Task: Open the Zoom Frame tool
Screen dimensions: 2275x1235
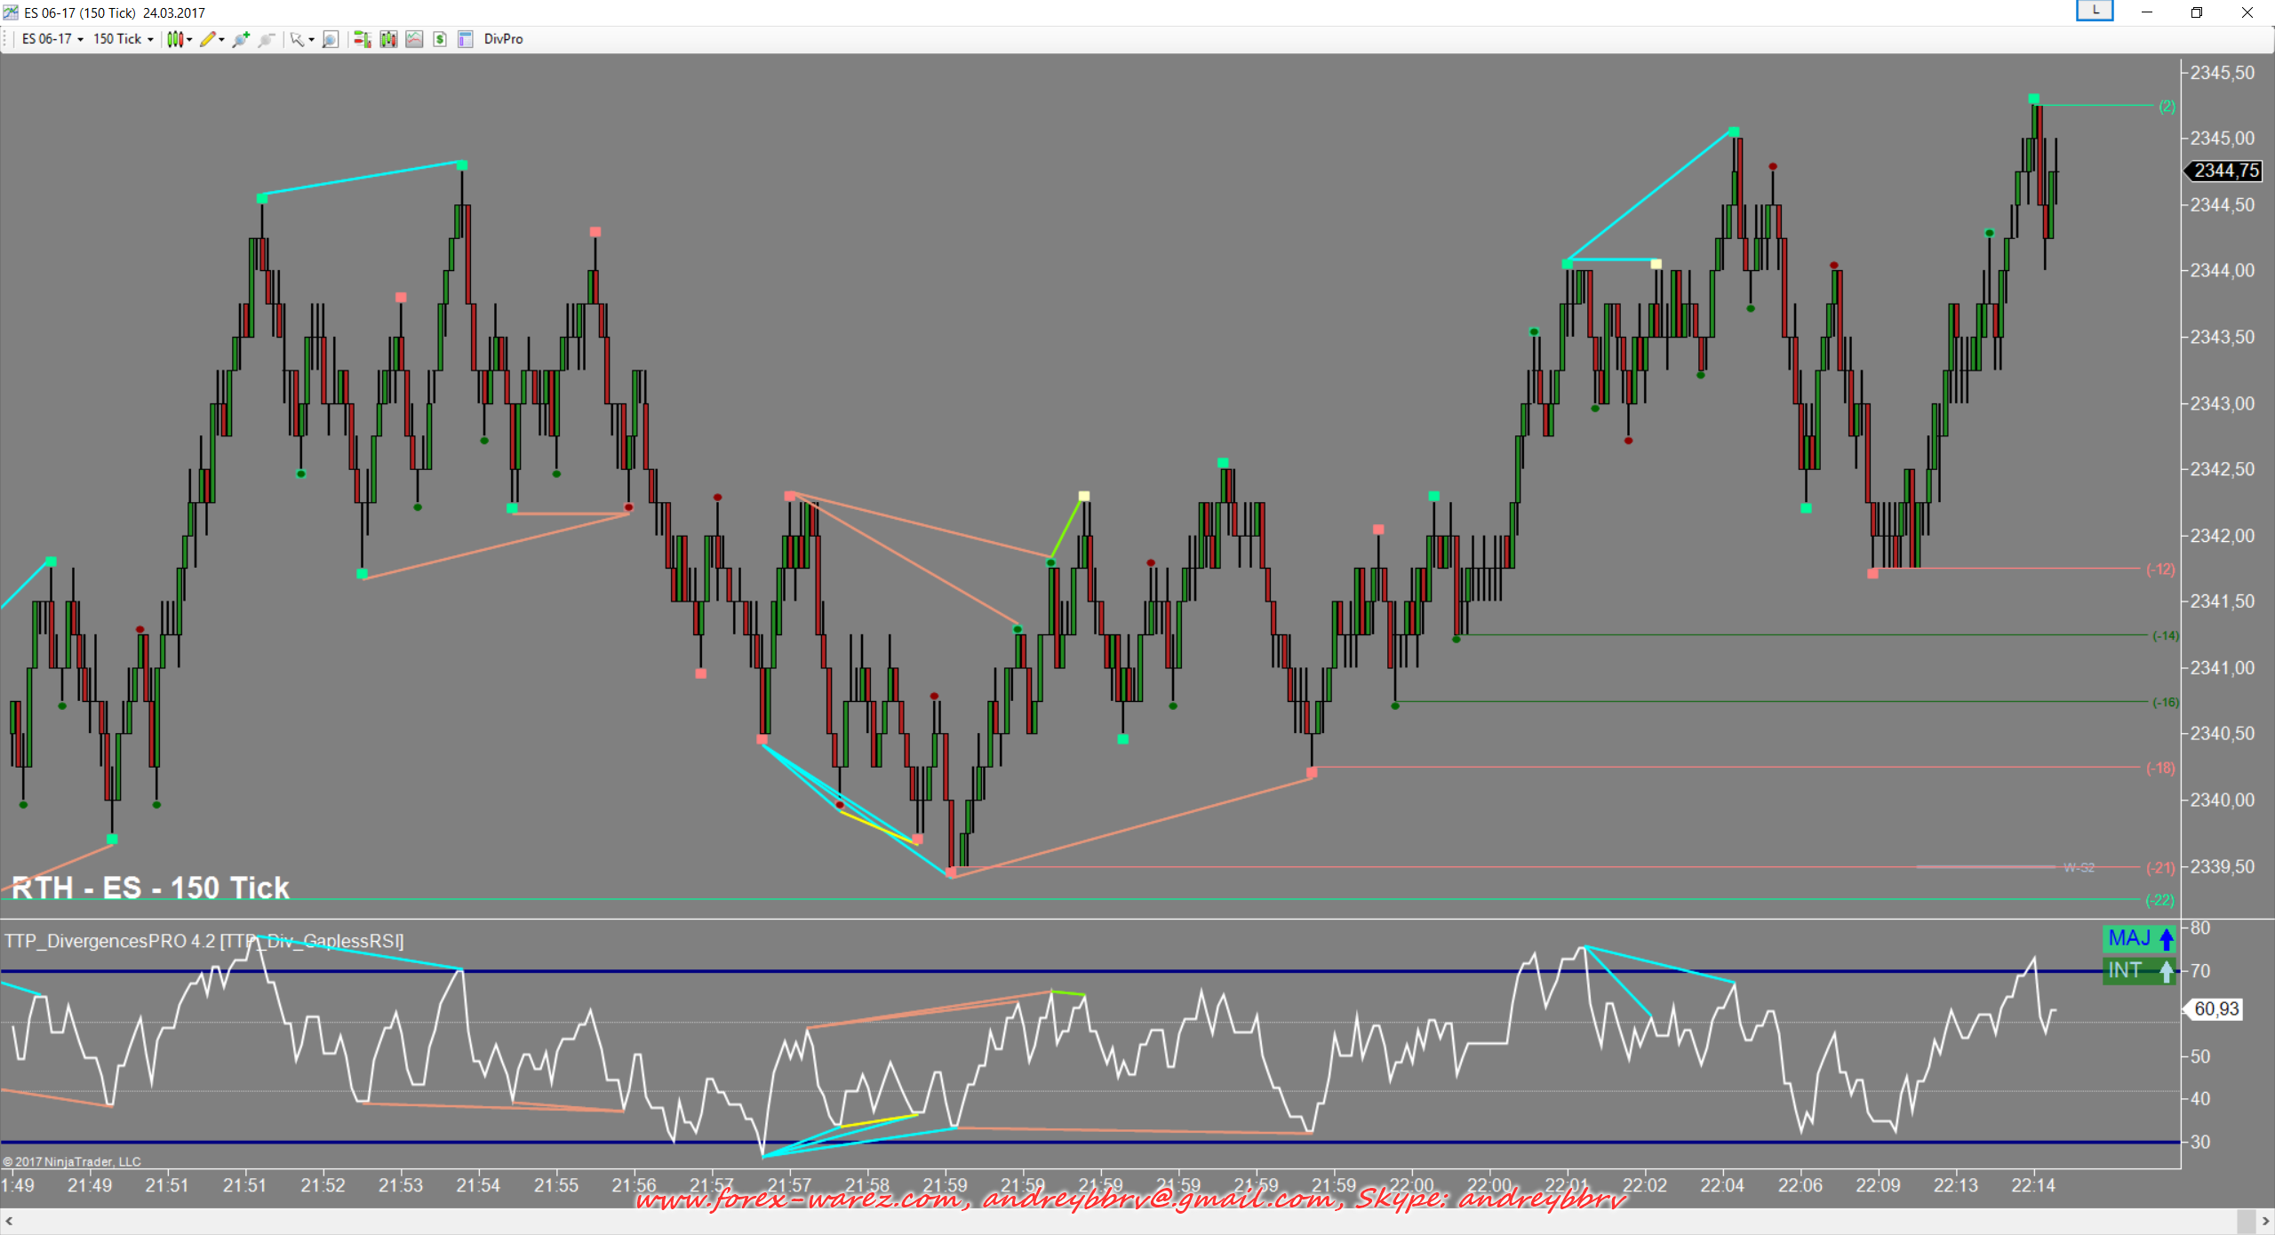Action: click(331, 39)
